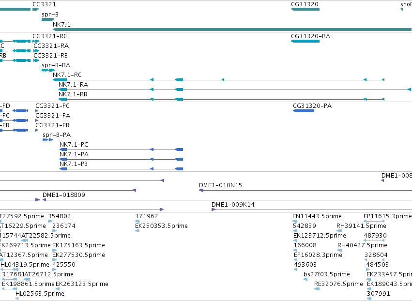
Task: Open the CG3321-RA transcript label
Action: click(51, 45)
